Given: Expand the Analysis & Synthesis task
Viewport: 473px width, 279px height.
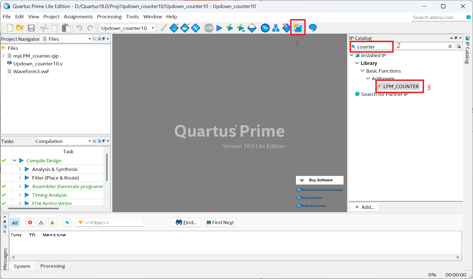Looking at the screenshot, I should pyautogui.click(x=20, y=169).
